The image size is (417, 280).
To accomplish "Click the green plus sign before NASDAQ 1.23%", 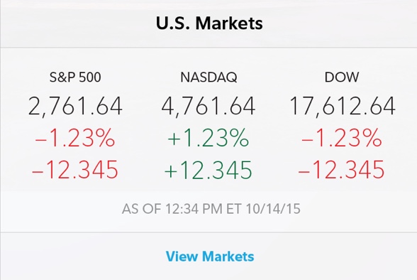I will point(174,139).
